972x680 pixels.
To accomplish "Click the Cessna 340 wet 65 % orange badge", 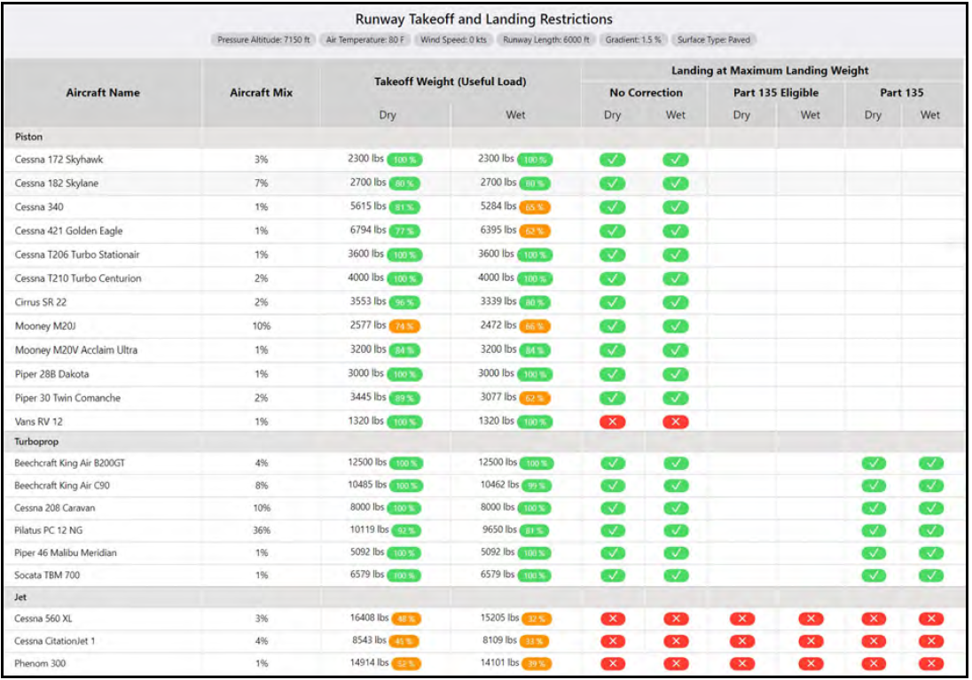I will coord(535,207).
